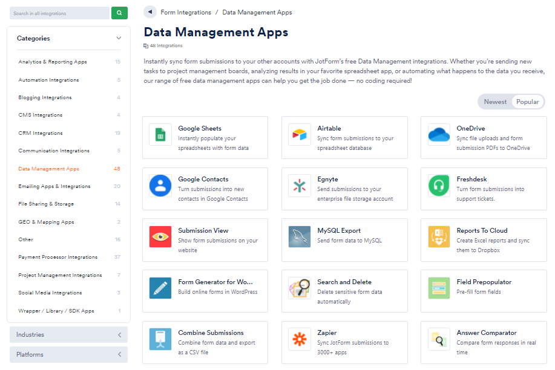Click the 'Send form data to MySQL' description
The width and height of the screenshot is (555, 370).
click(x=350, y=241)
